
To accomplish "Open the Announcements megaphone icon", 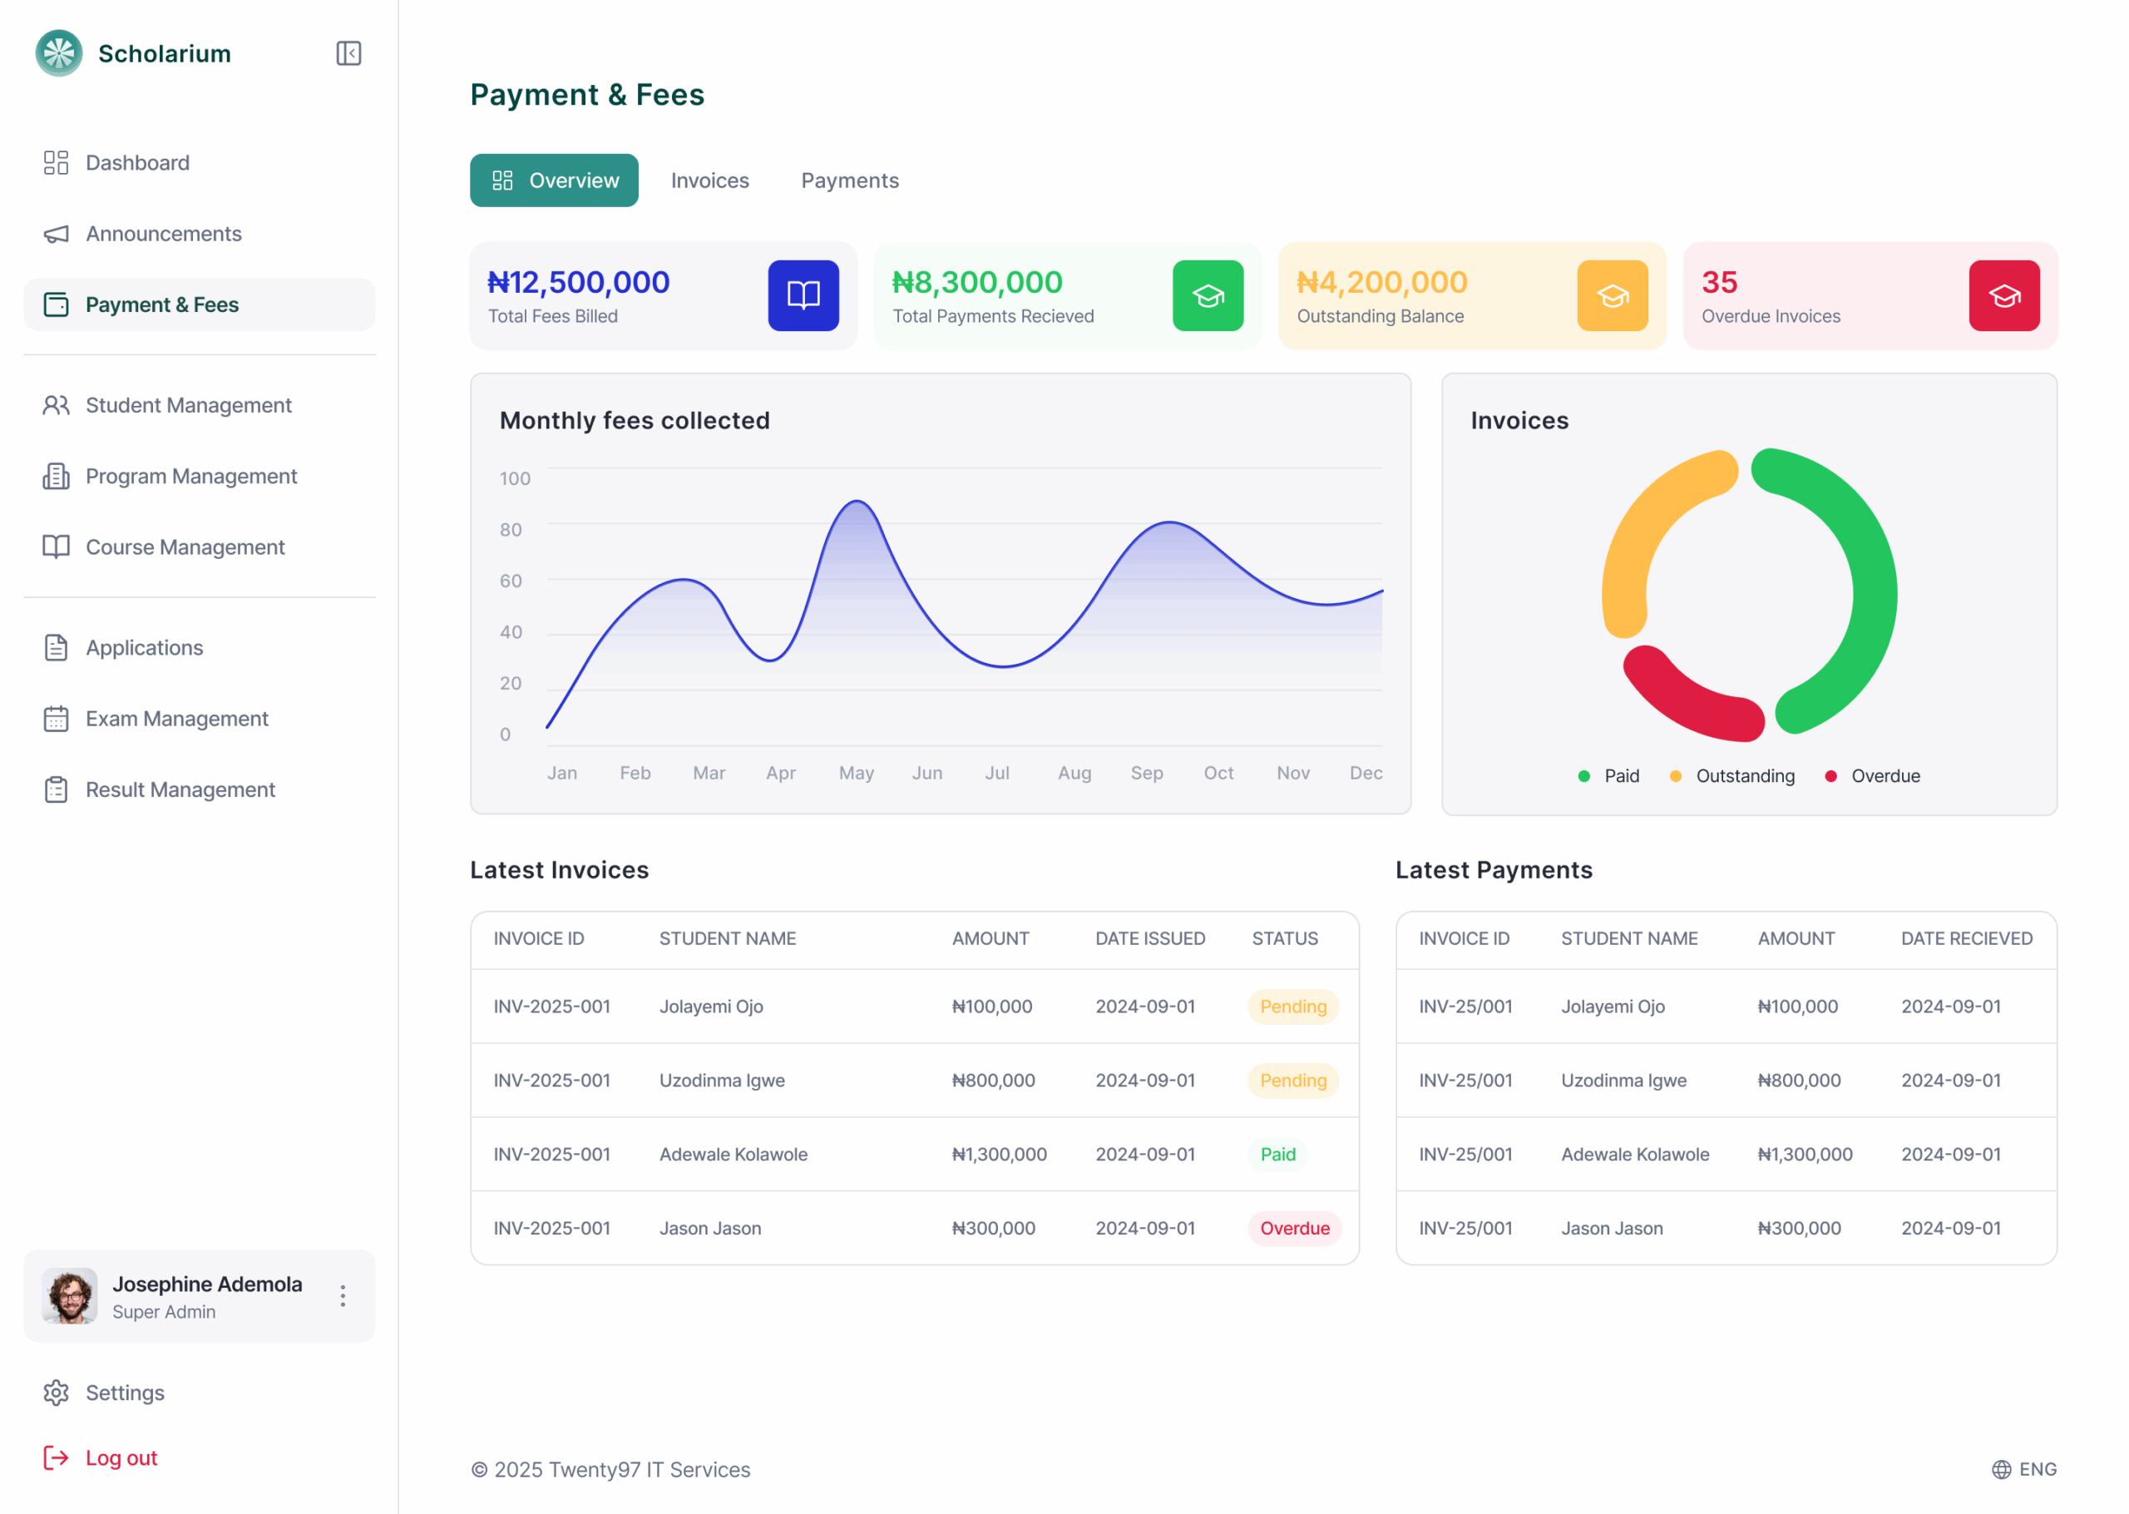I will (56, 234).
